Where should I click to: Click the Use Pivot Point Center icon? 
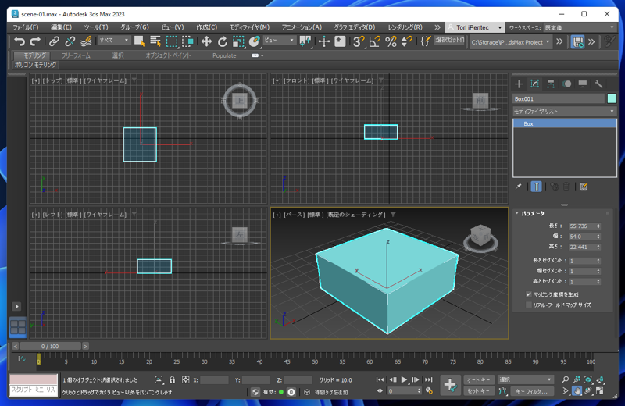(305, 41)
